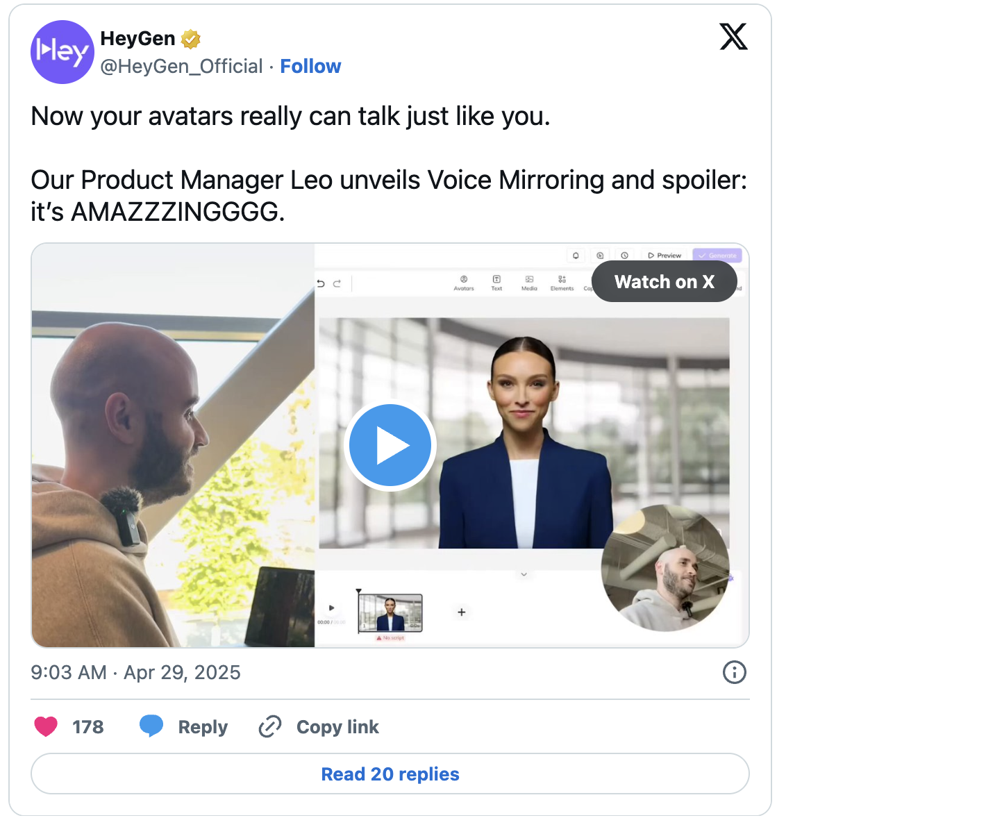This screenshot has height=818, width=986.
Task: Follow the HeyGen account
Action: point(310,66)
